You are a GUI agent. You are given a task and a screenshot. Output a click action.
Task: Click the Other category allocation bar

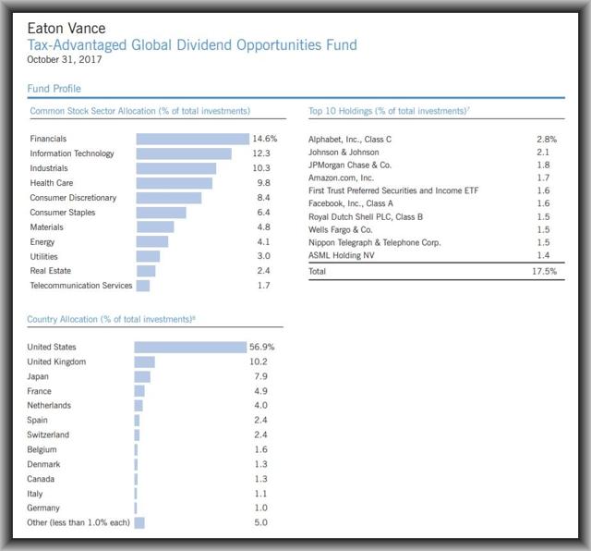pyautogui.click(x=139, y=523)
